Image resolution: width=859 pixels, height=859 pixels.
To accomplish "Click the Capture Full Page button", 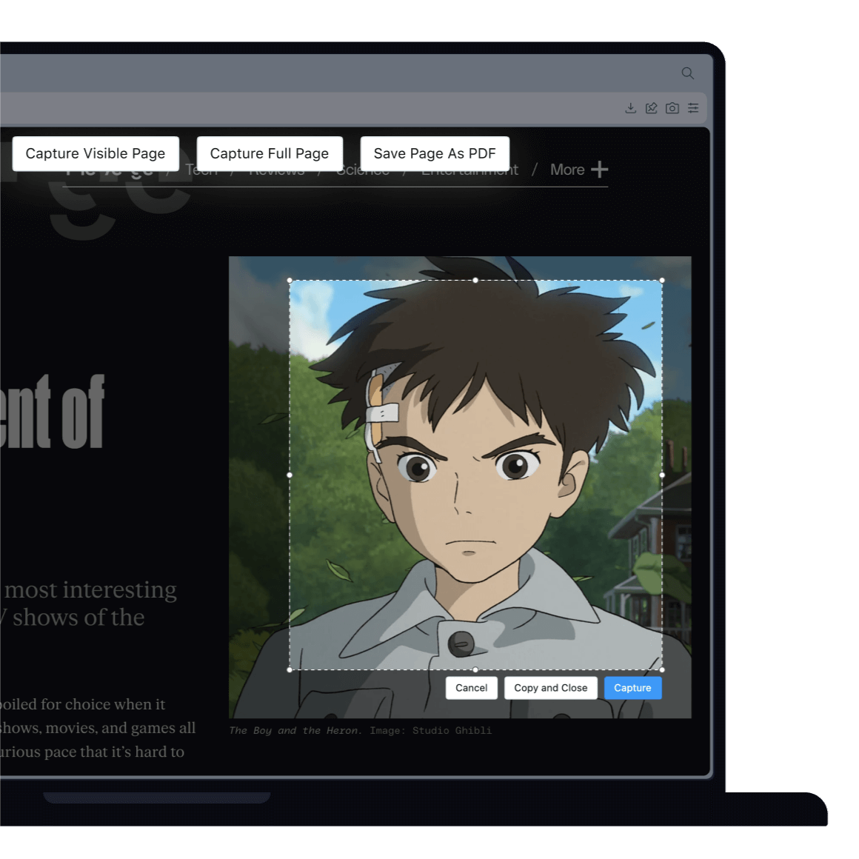I will (x=270, y=153).
